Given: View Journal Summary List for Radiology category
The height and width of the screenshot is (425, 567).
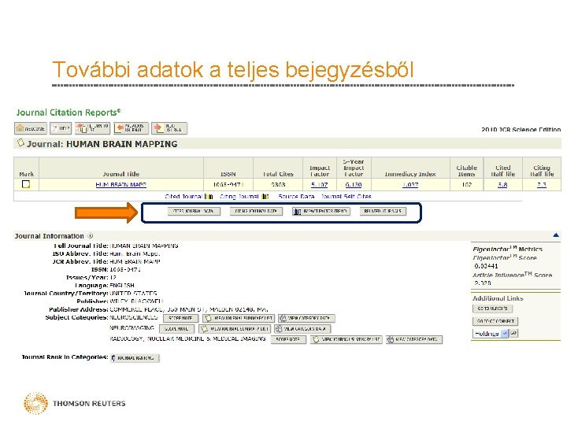Looking at the screenshot, I should [x=346, y=340].
